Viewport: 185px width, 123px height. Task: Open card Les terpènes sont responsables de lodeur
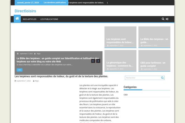tap(120, 41)
